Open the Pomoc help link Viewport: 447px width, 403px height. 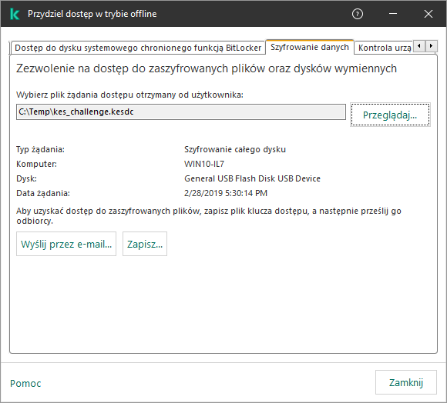[25, 383]
